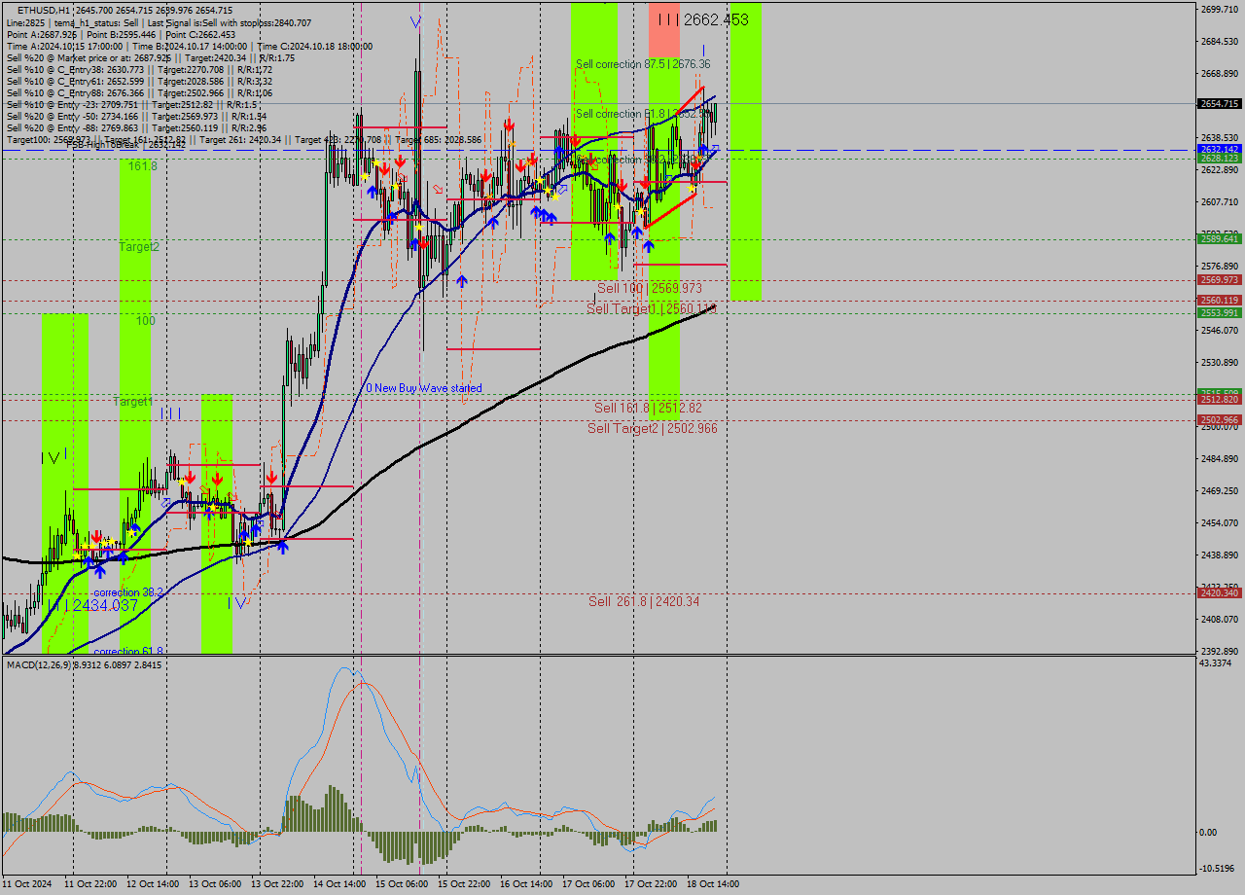The image size is (1245, 895).
Task: Select the 'Line:2825 | tema_h1_status: Sell' info line
Action: [x=160, y=21]
